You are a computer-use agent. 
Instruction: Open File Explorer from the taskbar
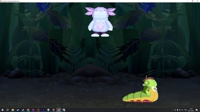pos(13,110)
